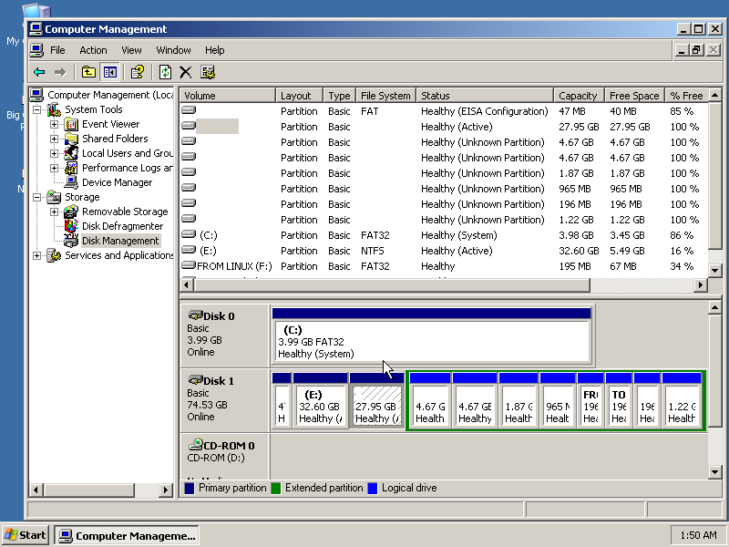Click the Logical drive legend swatch
Screen dimensions: 729x547
pos(373,489)
